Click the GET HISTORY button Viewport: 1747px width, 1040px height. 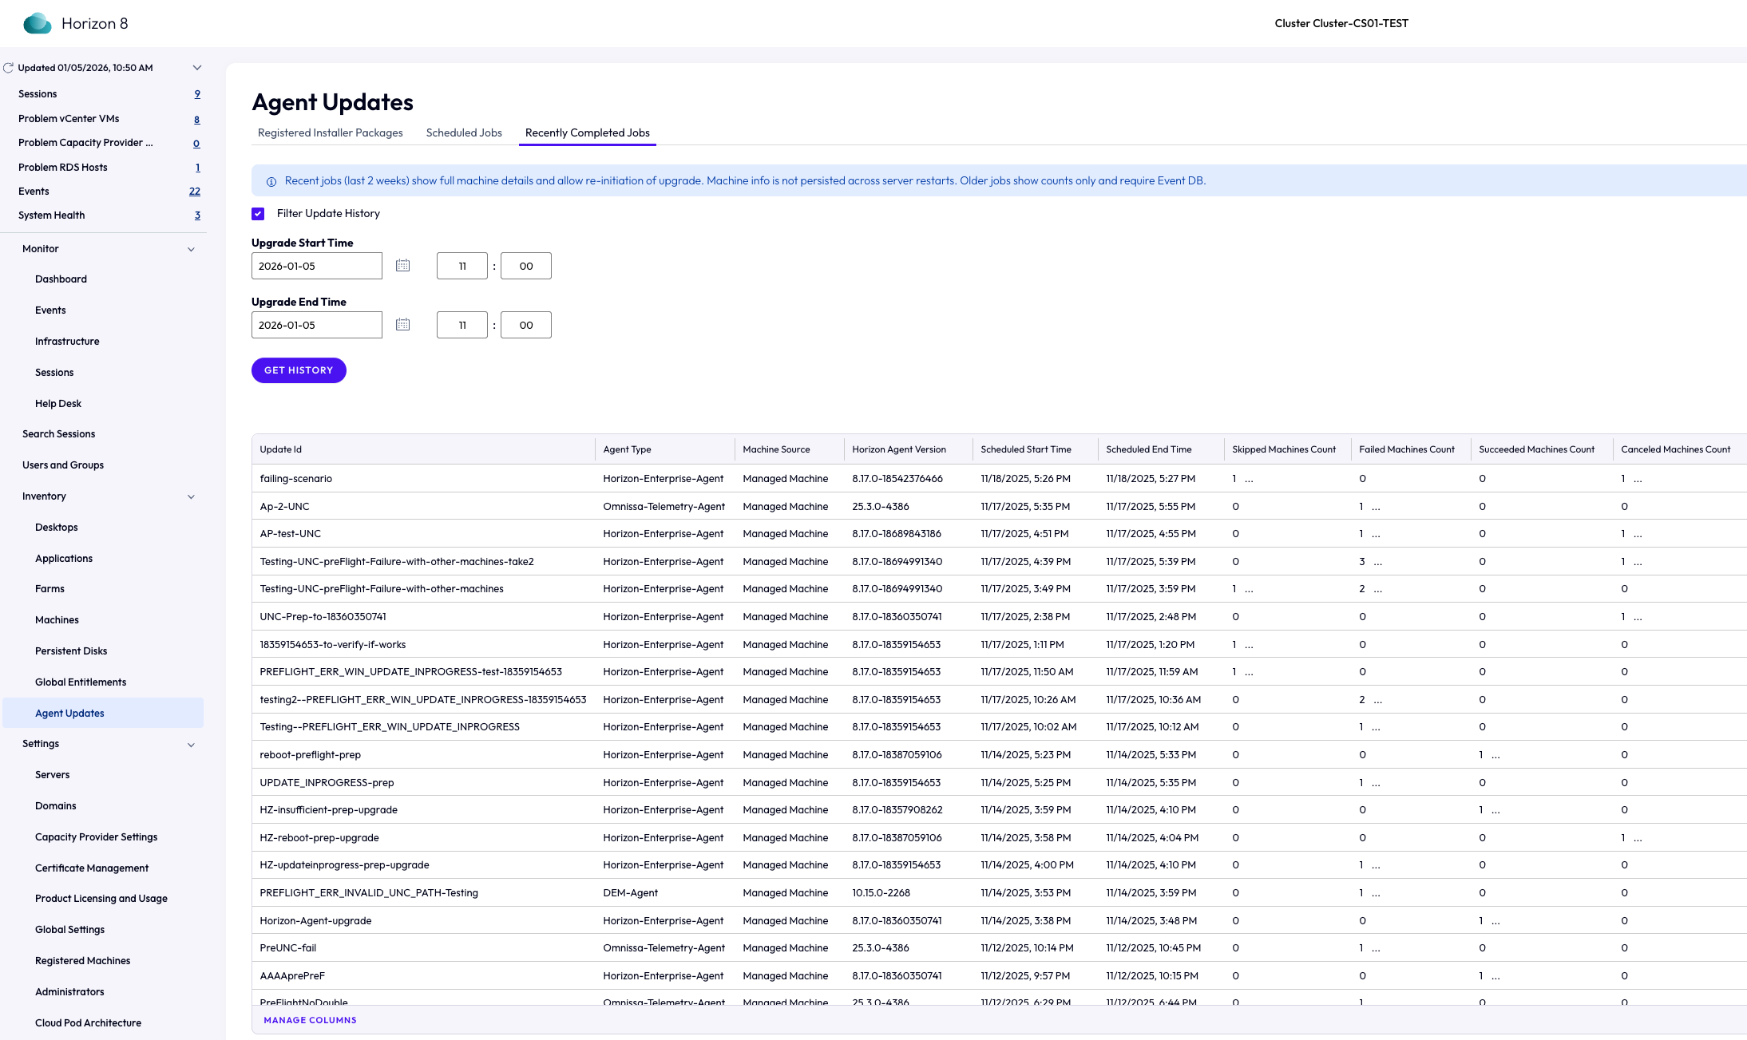pos(299,370)
